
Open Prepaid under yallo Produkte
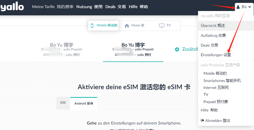[x=216, y=102]
